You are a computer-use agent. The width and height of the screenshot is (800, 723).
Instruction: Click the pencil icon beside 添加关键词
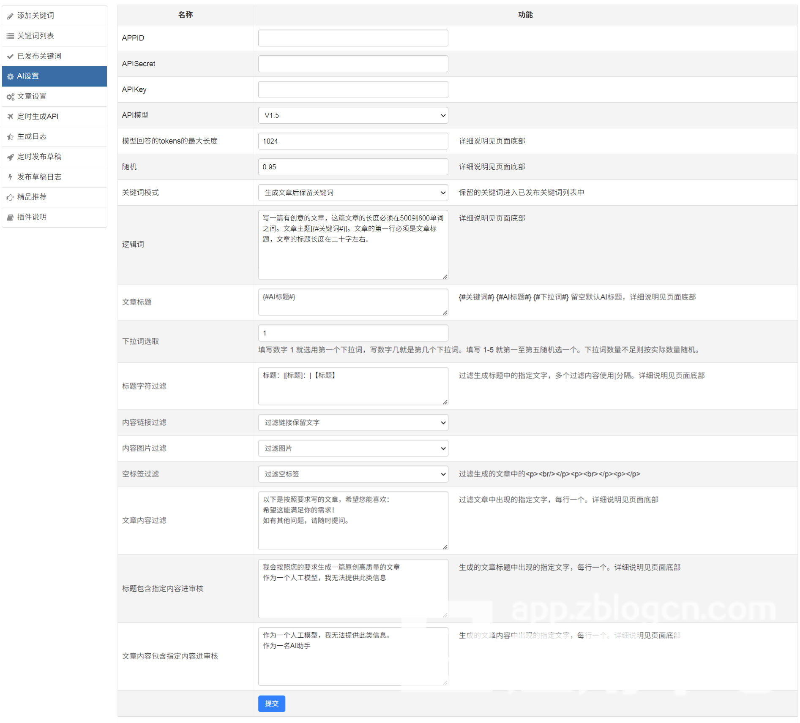10,16
